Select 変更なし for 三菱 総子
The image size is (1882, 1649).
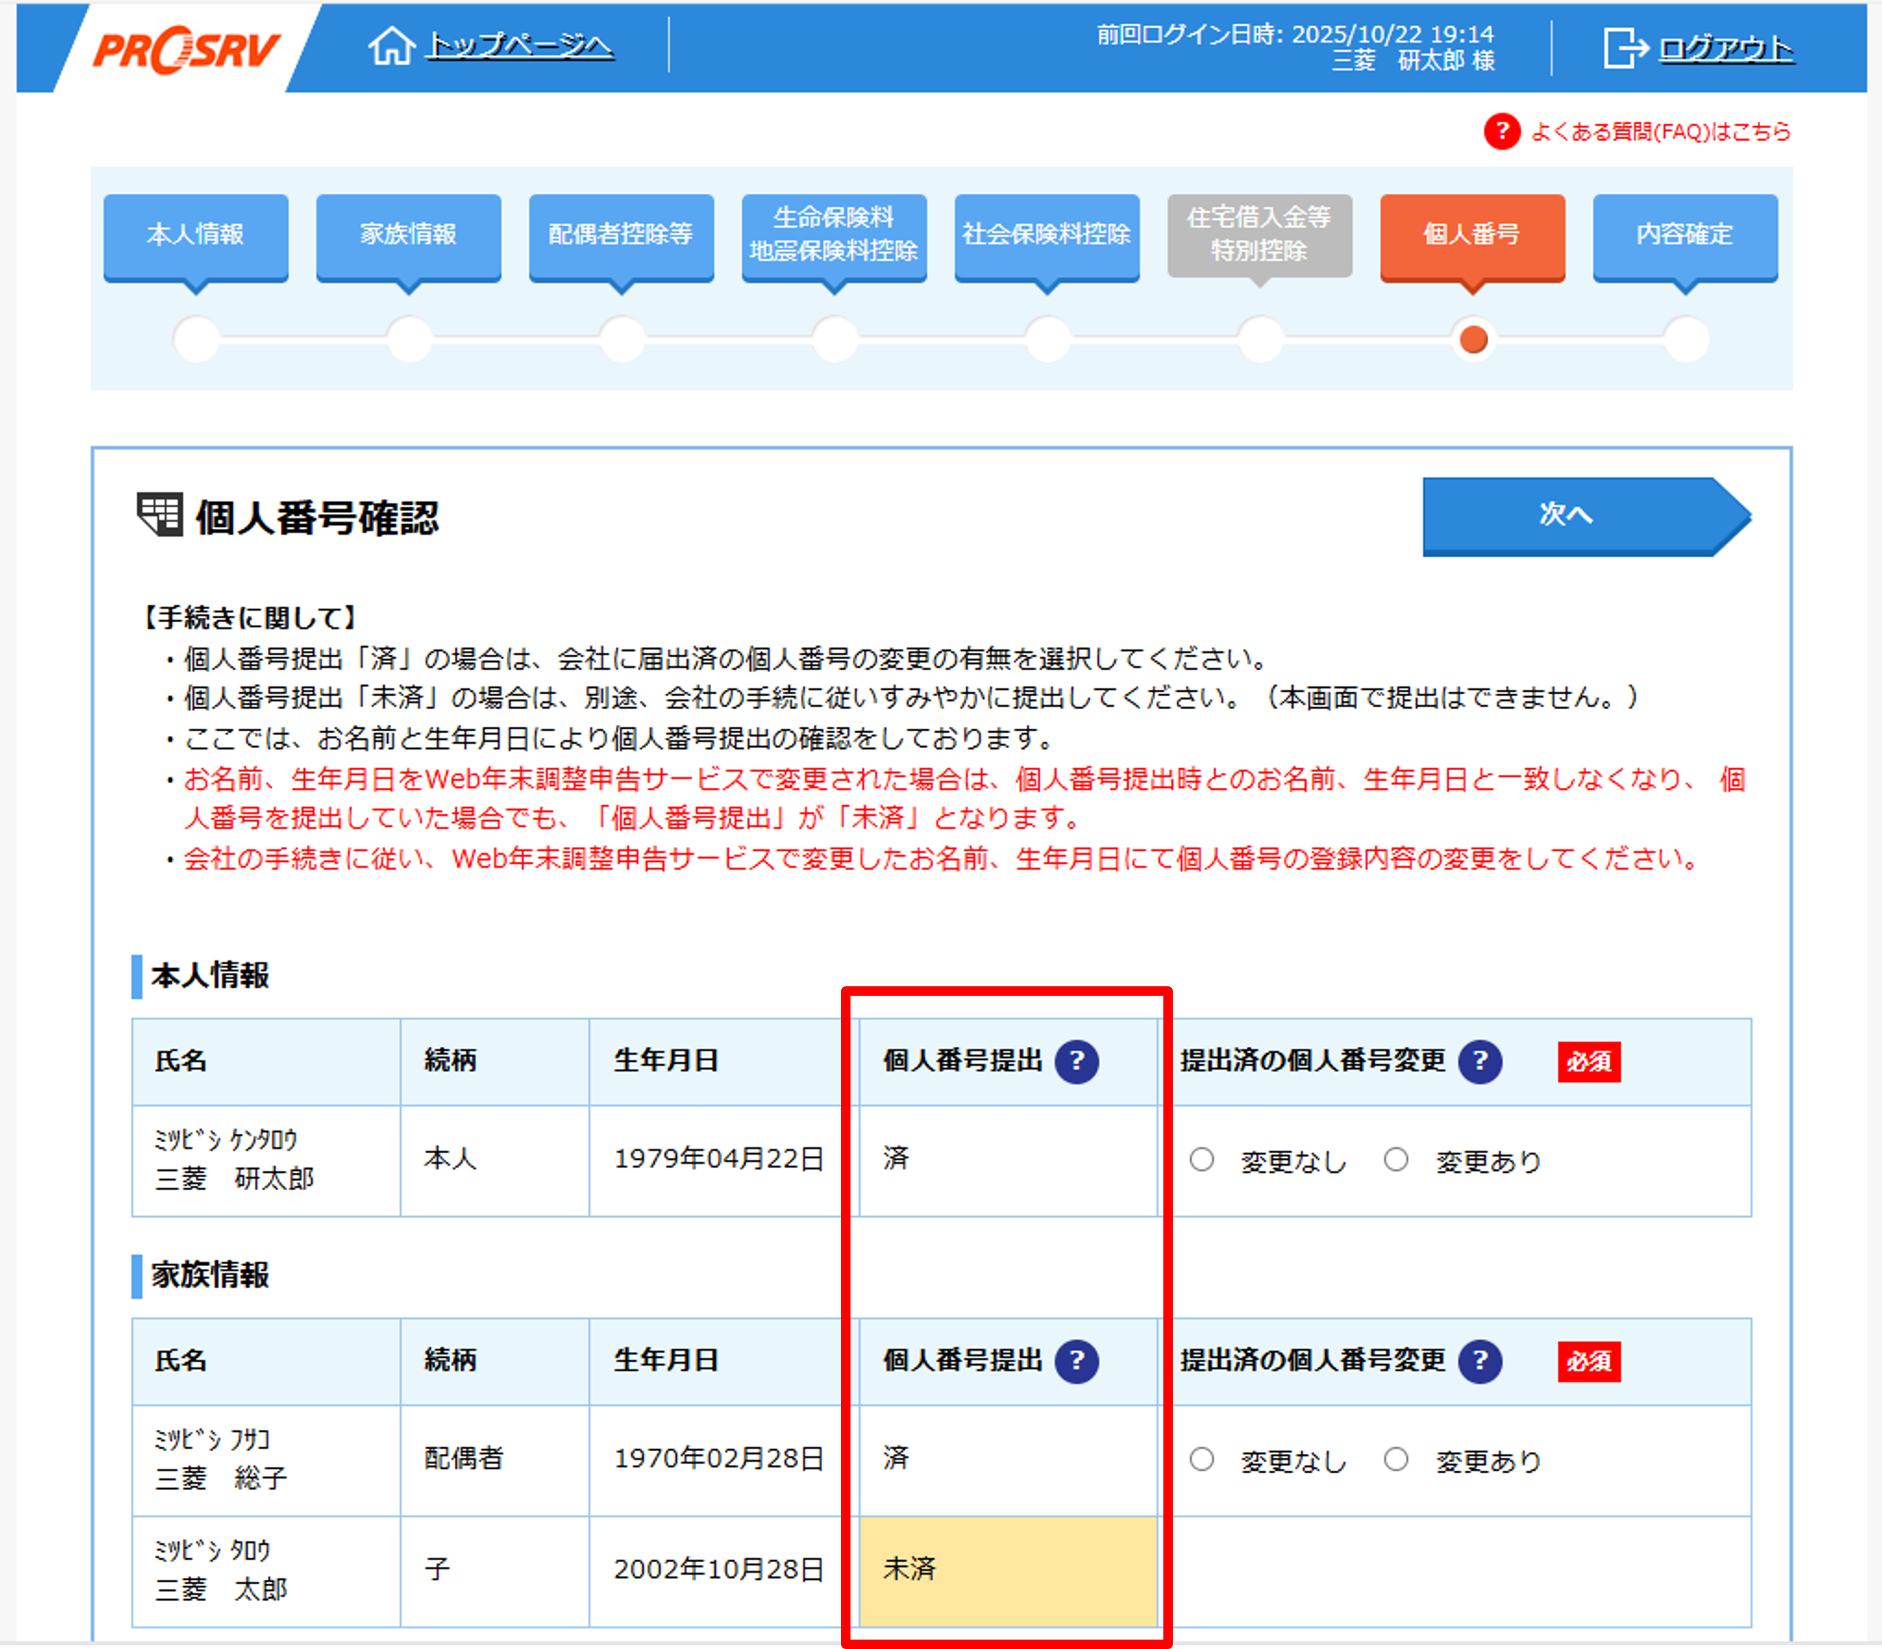tap(1202, 1459)
